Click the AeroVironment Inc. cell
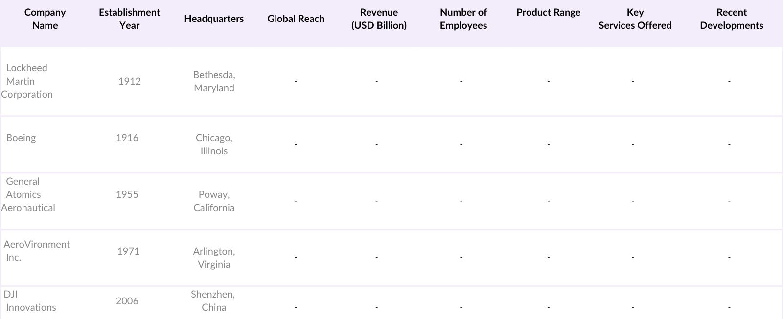 tap(37, 251)
